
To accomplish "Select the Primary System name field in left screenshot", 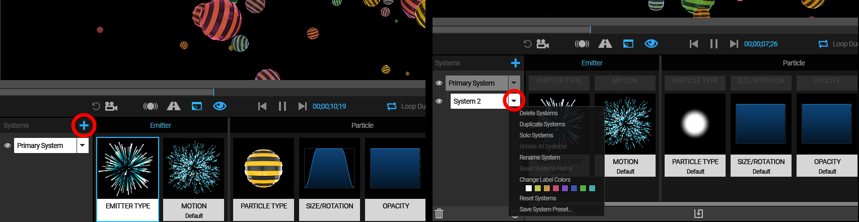I will point(45,145).
